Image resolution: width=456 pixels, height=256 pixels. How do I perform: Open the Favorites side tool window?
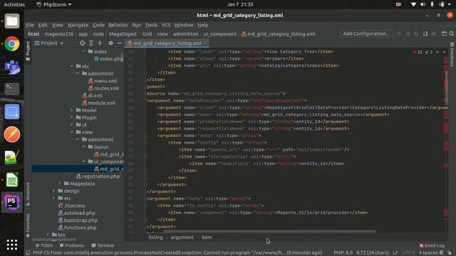[x=28, y=225]
